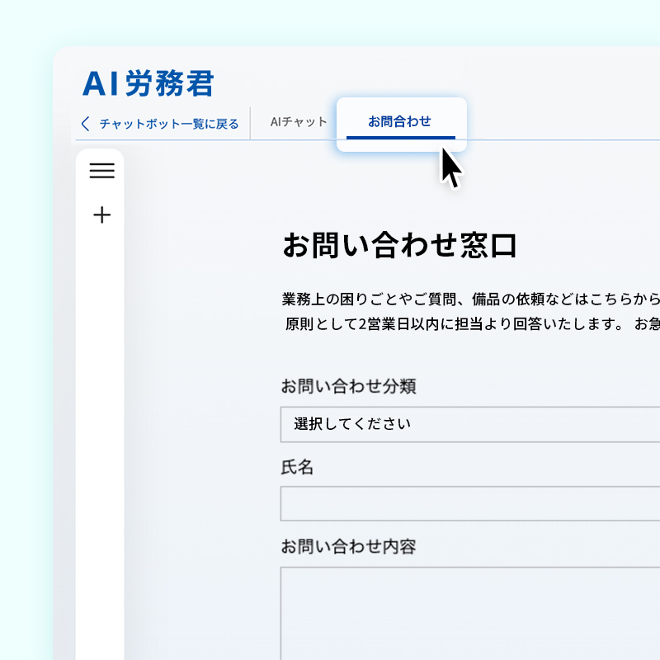
Task: Click the お問い合わせ分類 field label
Action: pos(347,386)
